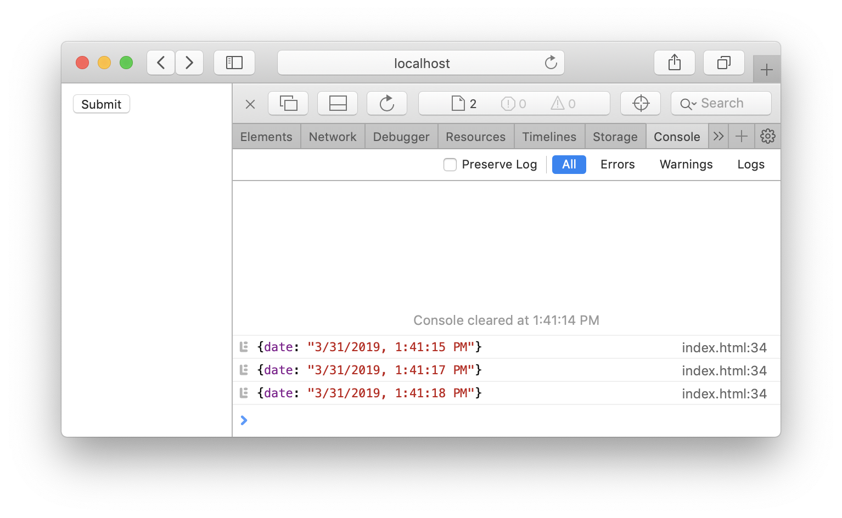Reload the page from the Web Inspector toolbar

[x=387, y=103]
